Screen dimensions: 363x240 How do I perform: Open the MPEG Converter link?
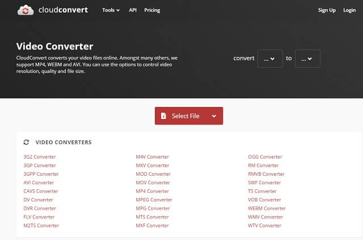(154, 200)
